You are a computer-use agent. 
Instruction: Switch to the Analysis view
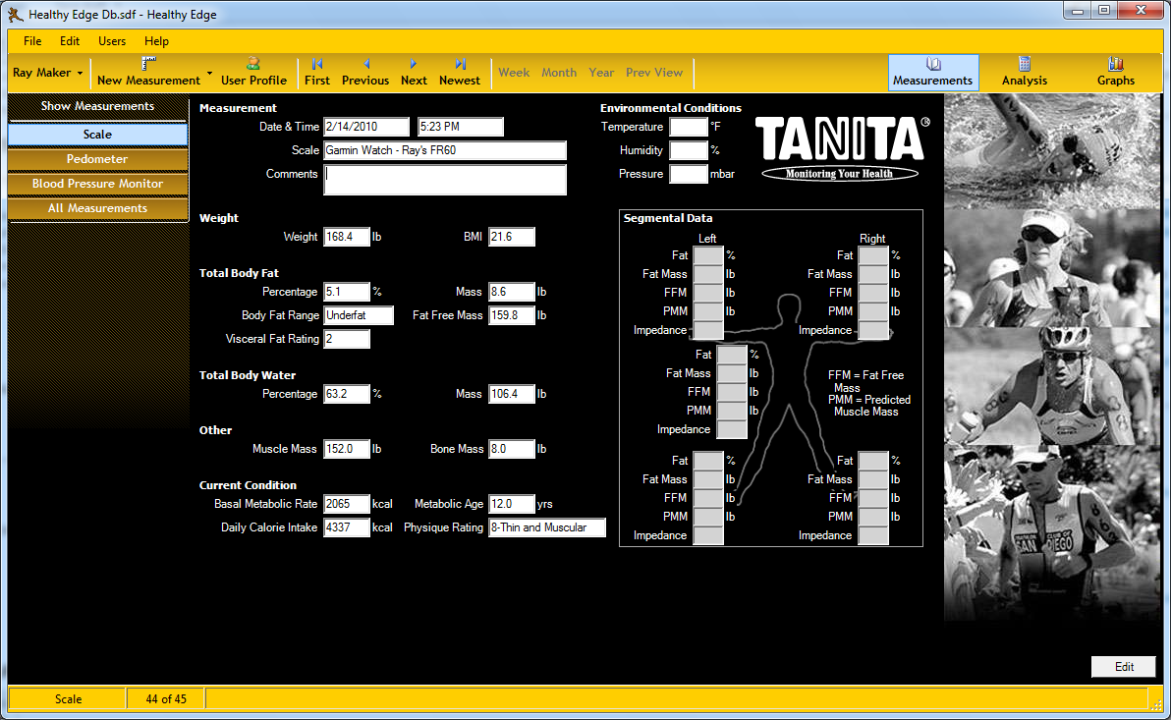click(x=1024, y=73)
